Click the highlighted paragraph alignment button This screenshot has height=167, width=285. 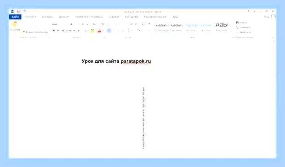109,31
